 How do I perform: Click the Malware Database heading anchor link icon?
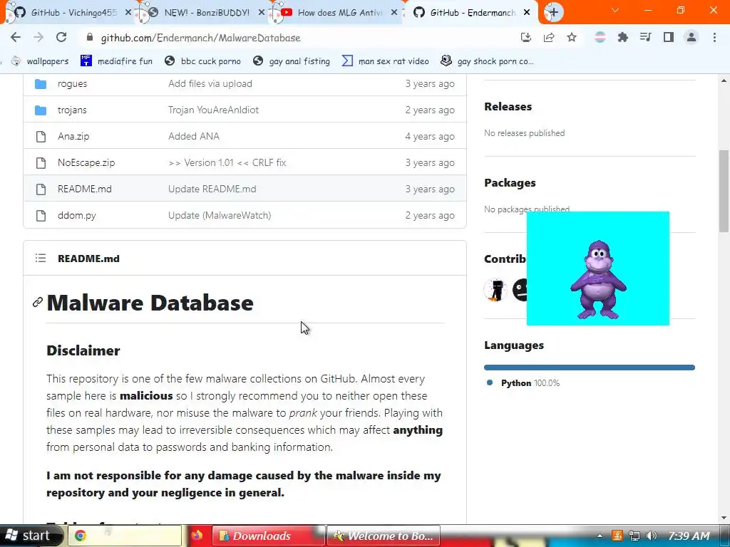pos(38,302)
